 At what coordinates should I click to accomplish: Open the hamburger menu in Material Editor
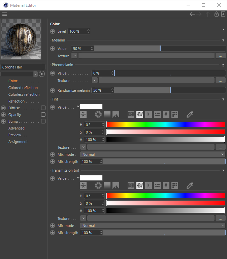coord(5,14)
